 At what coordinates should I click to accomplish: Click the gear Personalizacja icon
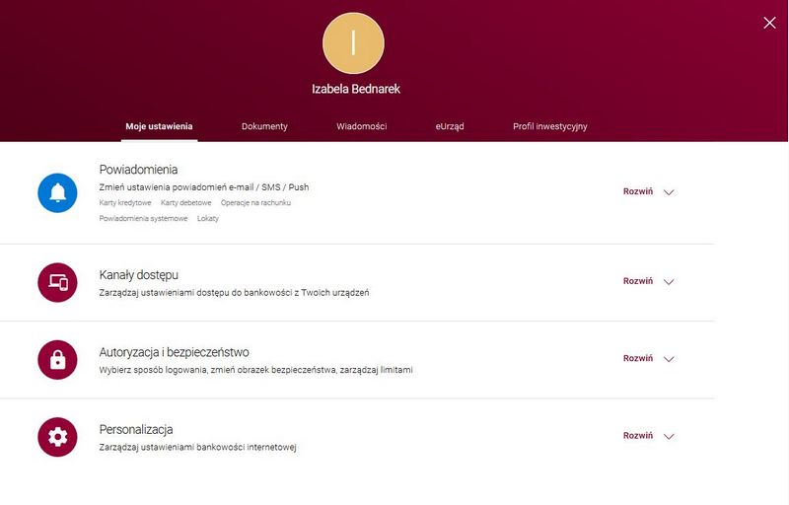point(57,437)
